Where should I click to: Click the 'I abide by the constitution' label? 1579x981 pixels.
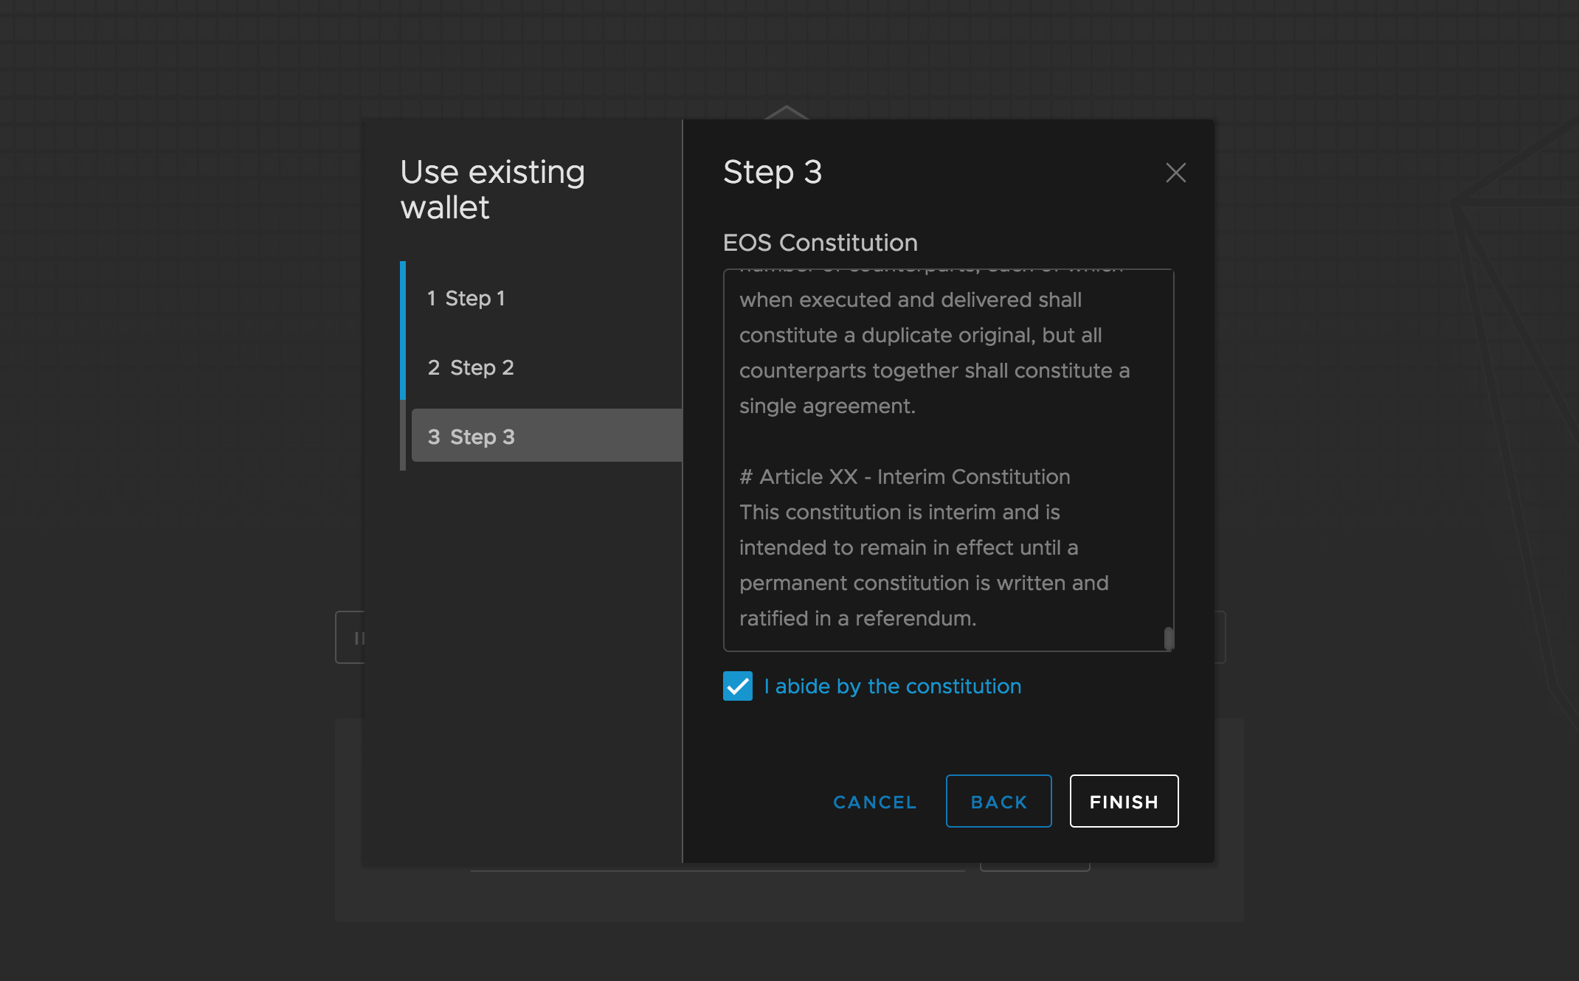(893, 686)
